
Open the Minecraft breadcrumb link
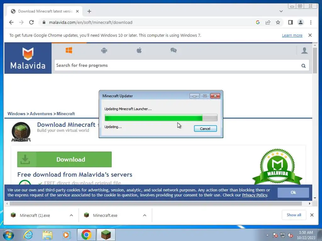tap(65, 114)
